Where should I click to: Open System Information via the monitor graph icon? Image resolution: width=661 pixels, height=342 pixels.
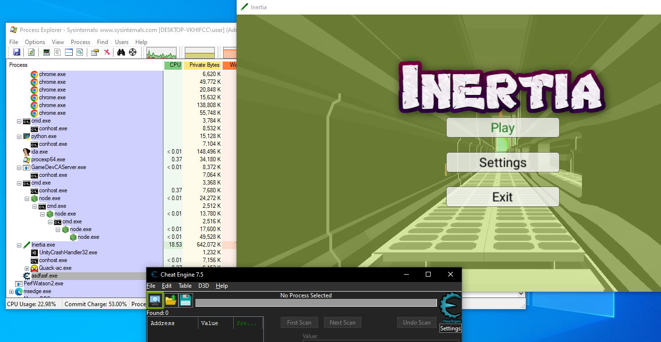(x=47, y=52)
